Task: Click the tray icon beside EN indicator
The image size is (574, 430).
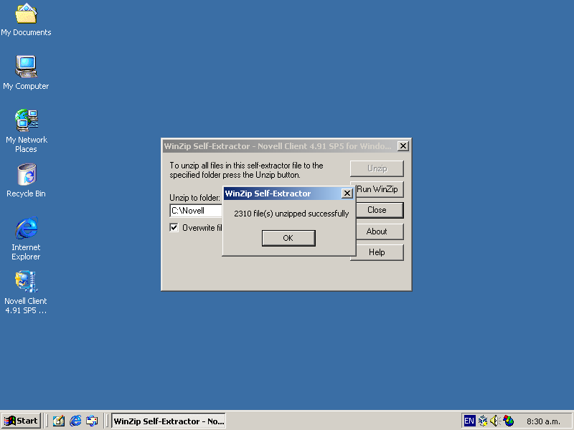Action: pyautogui.click(x=483, y=421)
